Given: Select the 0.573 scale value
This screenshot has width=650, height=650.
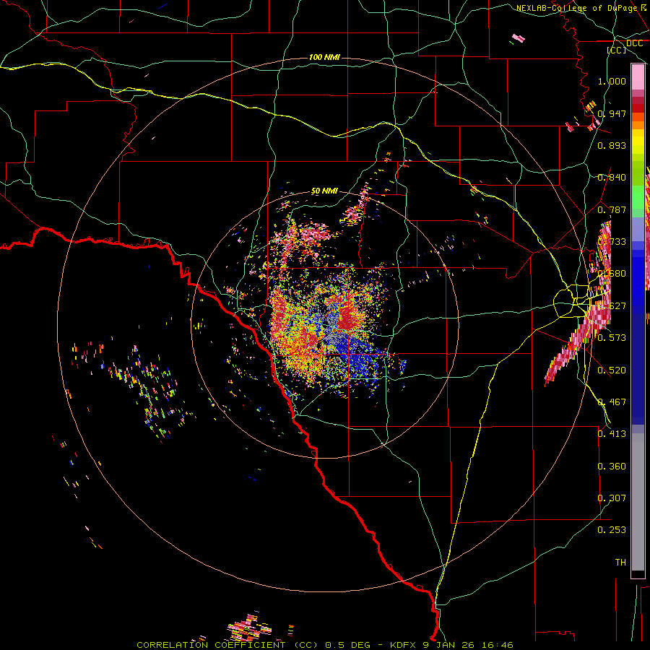Looking at the screenshot, I should pos(612,337).
